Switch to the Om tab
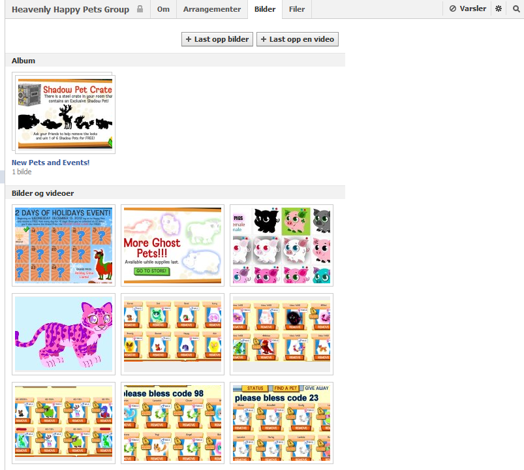Screen dimensions: 524x470 pyautogui.click(x=163, y=9)
